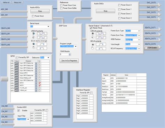165x128 pixels.
Task: Click the rising-first LRCLK waveform icon in Serial Input
Action: point(42,38)
